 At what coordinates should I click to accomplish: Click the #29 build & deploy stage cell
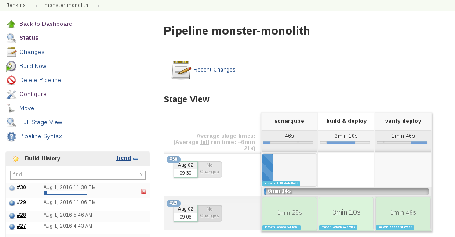tap(346, 212)
